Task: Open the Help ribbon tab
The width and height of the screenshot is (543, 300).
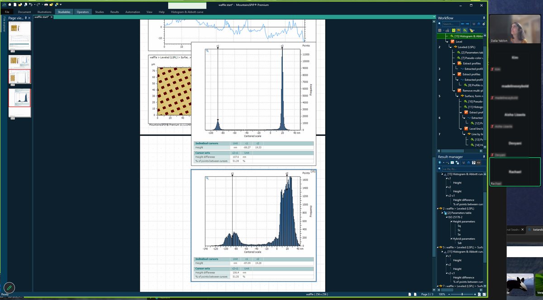Action: click(x=162, y=12)
